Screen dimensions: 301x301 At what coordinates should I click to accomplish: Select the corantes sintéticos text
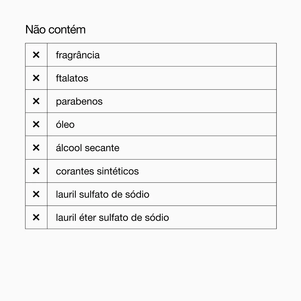point(97,171)
